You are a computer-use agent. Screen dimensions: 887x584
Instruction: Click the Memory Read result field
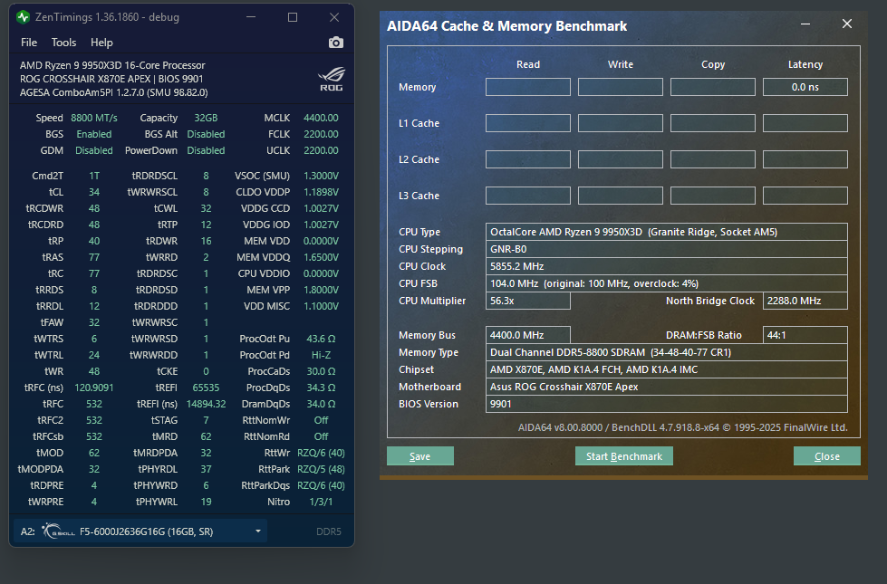click(528, 87)
